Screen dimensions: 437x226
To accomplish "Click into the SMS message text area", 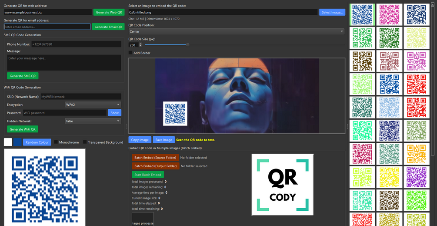I will (64, 63).
